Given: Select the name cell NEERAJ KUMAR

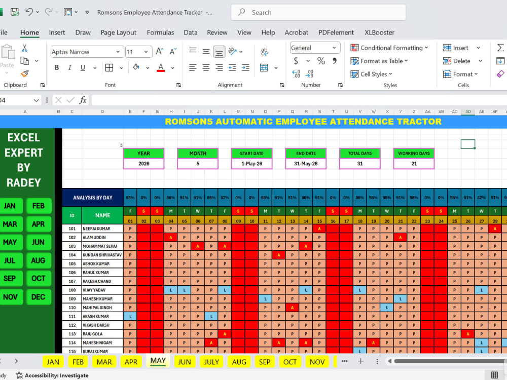Looking at the screenshot, I should (x=102, y=229).
